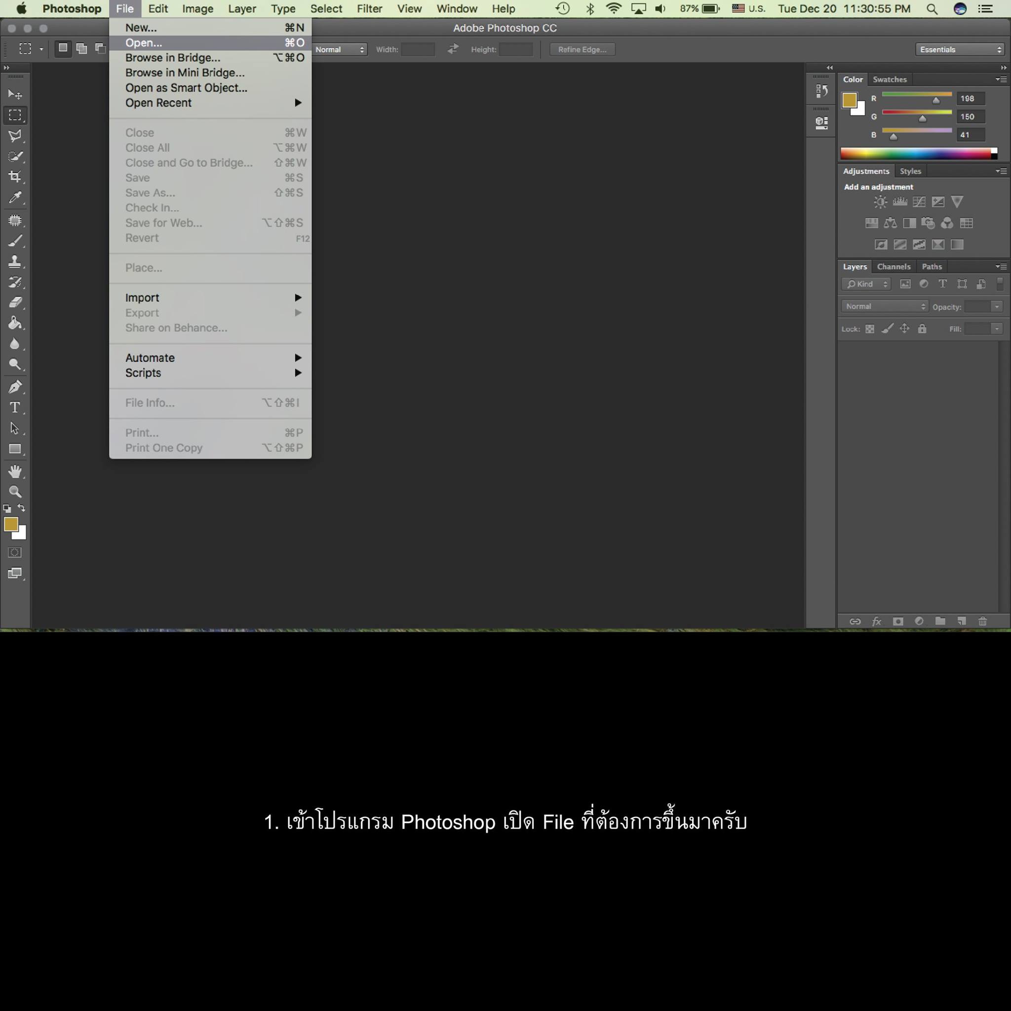Swap foreground and background colors
Image resolution: width=1011 pixels, height=1011 pixels.
pyautogui.click(x=21, y=508)
